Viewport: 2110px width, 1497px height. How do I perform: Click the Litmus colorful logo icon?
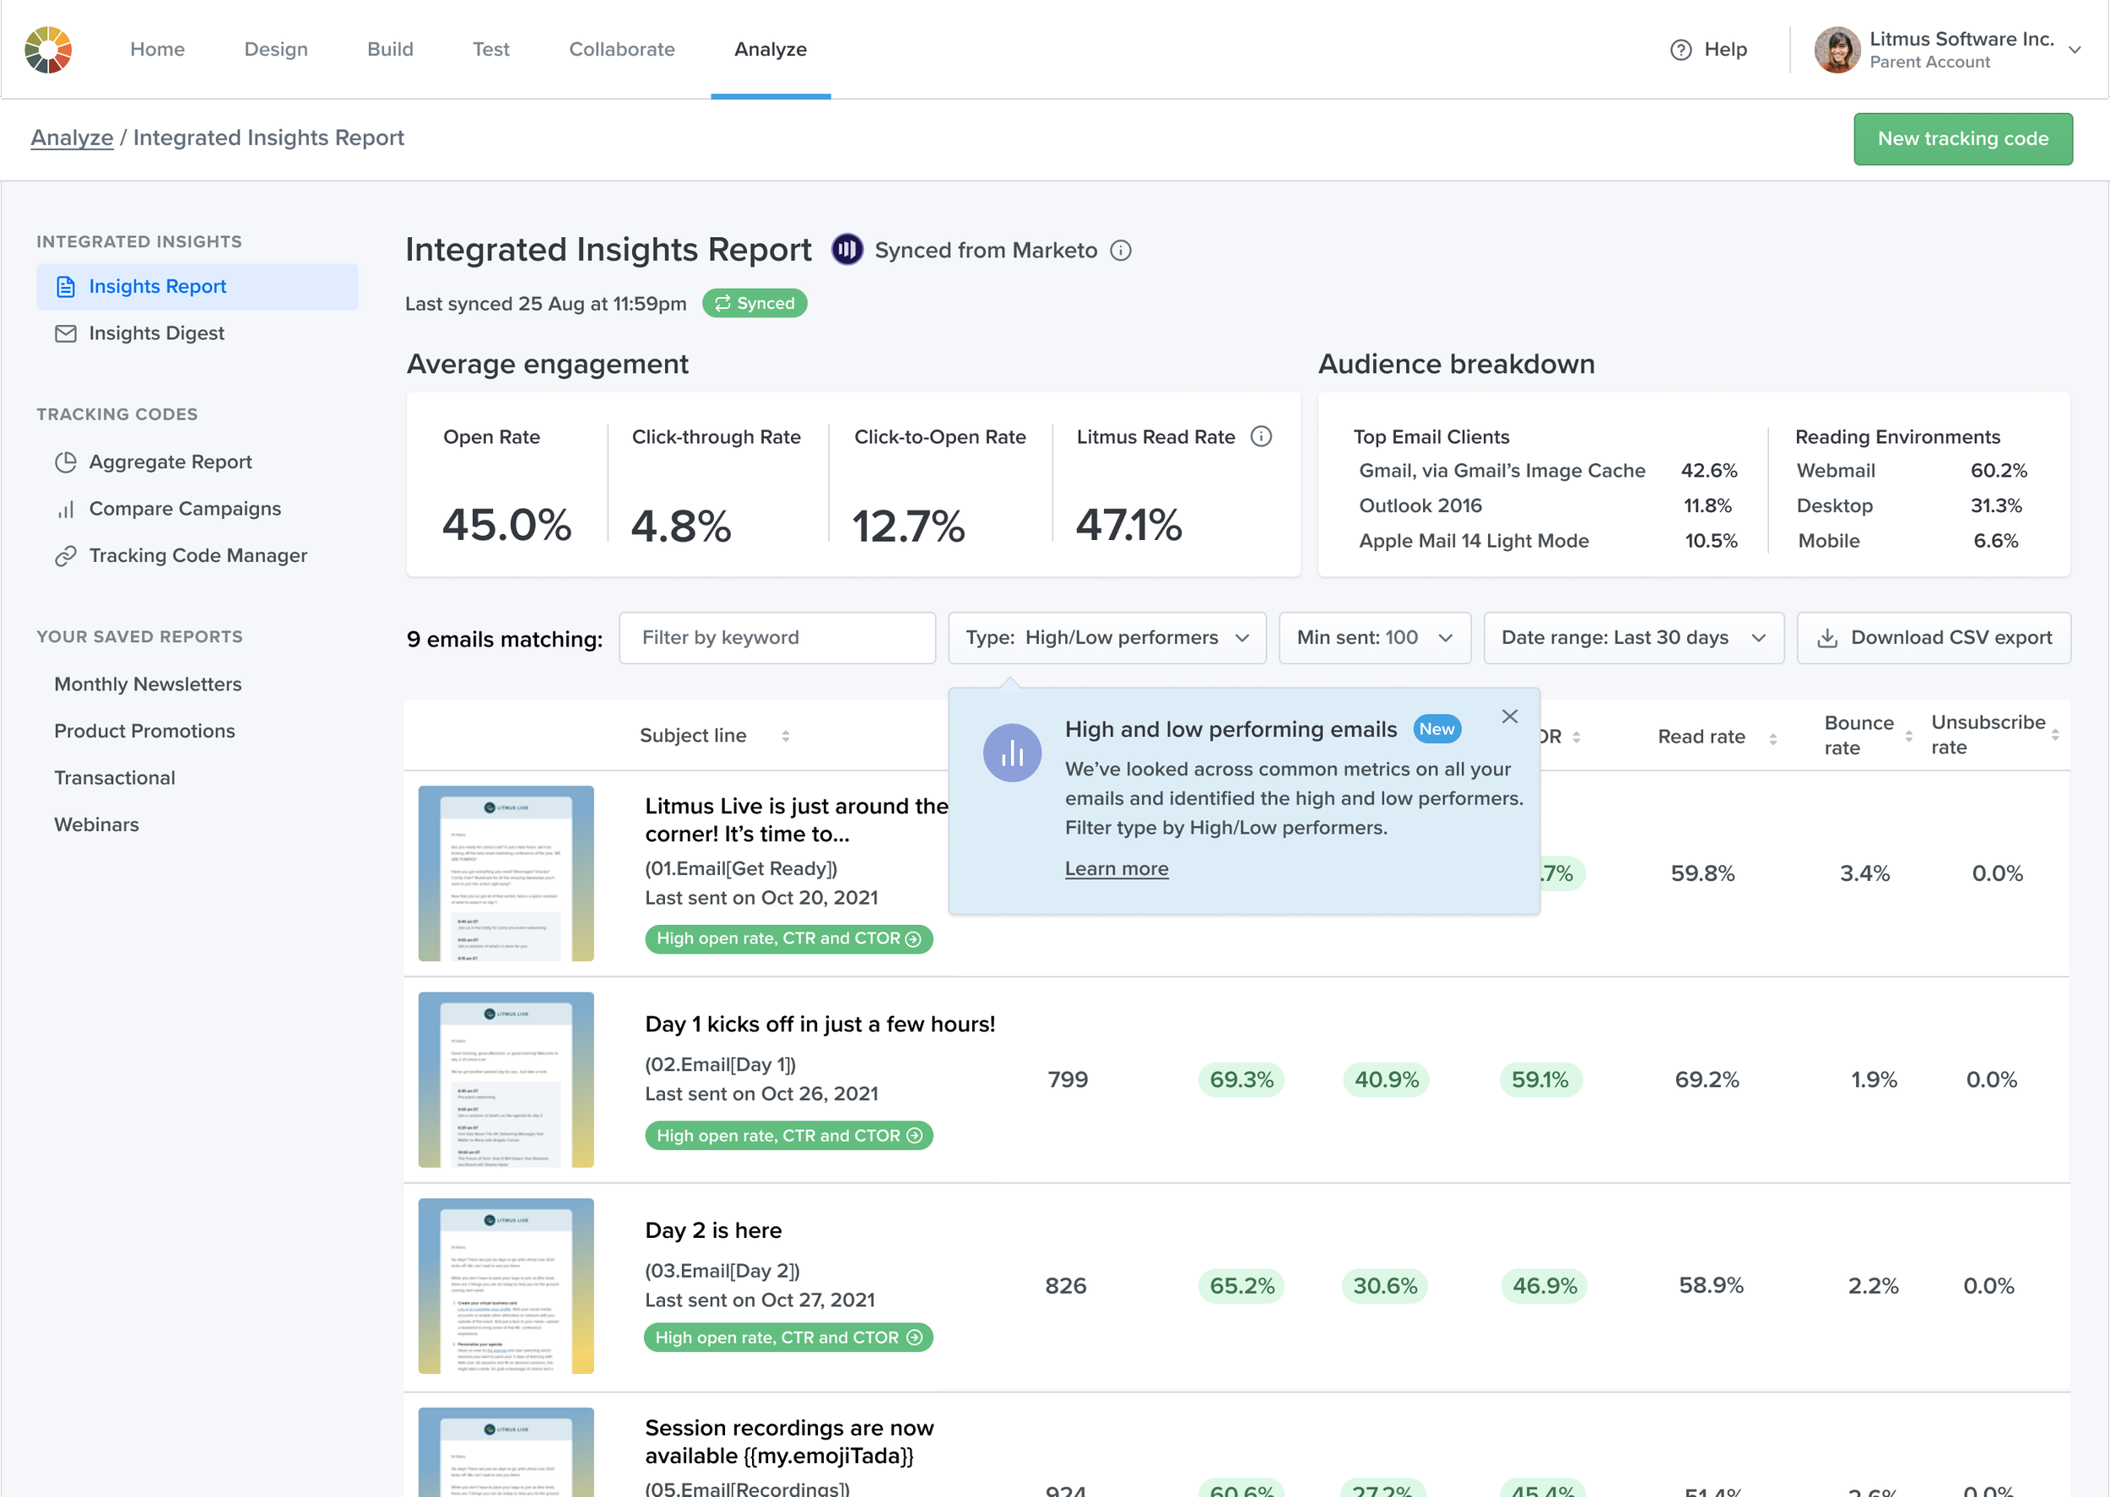coord(48,50)
